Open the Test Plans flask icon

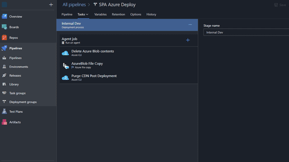4,112
